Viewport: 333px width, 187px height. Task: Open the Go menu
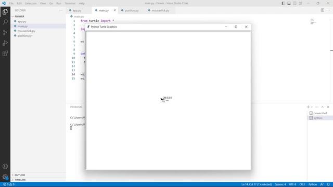click(51, 3)
